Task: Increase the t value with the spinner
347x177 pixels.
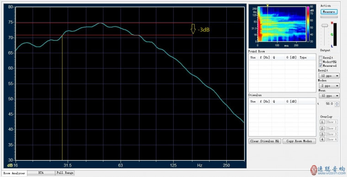Action: point(337,102)
